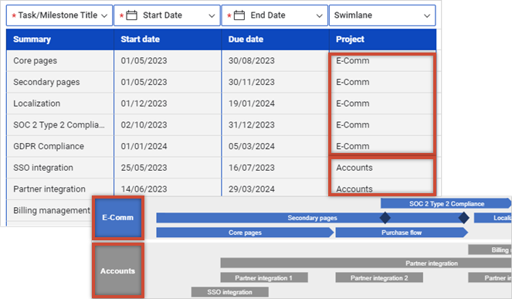Click start date 02/10/2023

(x=168, y=125)
